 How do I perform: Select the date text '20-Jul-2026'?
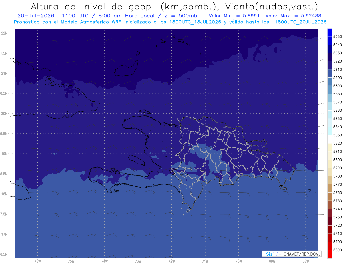pos(36,16)
